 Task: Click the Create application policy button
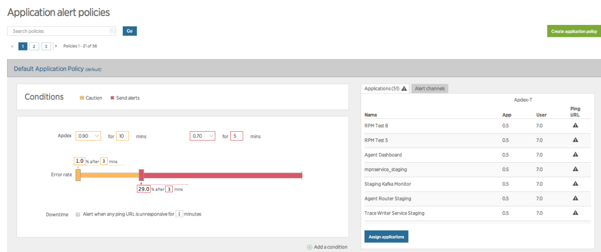(x=574, y=31)
